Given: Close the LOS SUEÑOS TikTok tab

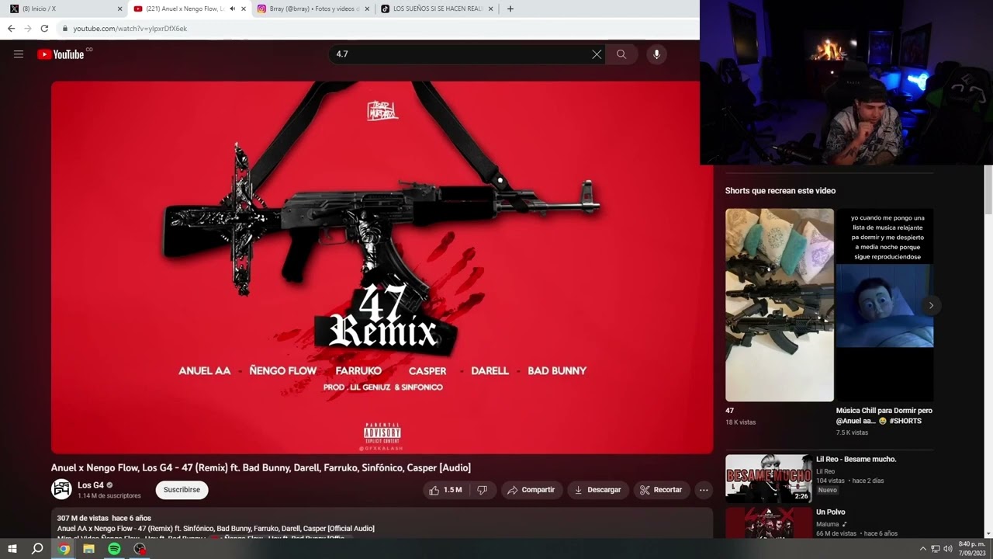Looking at the screenshot, I should pos(490,9).
